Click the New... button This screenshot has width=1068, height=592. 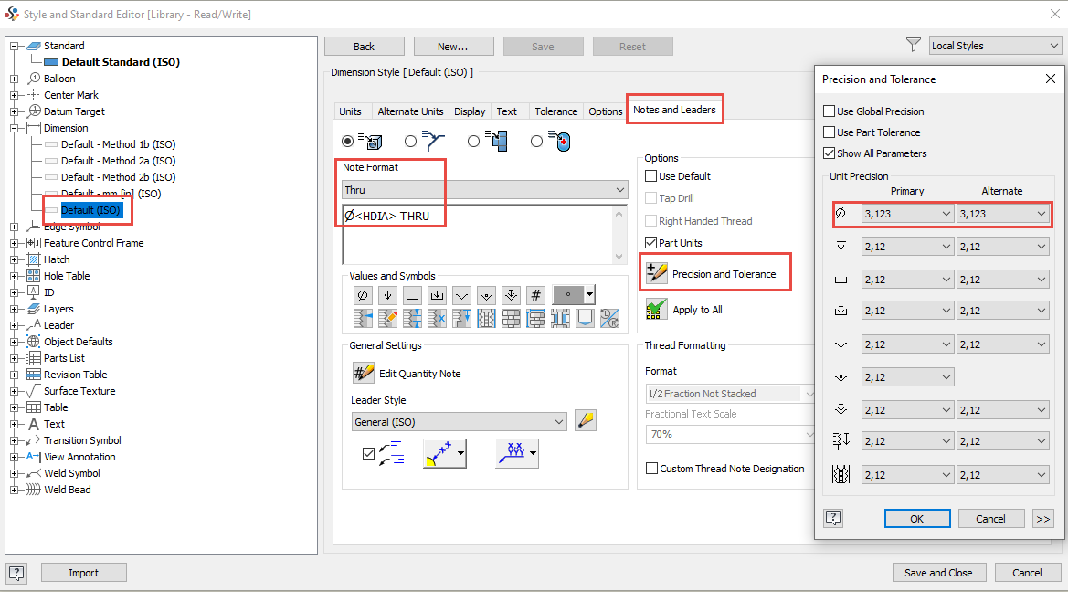pyautogui.click(x=453, y=47)
